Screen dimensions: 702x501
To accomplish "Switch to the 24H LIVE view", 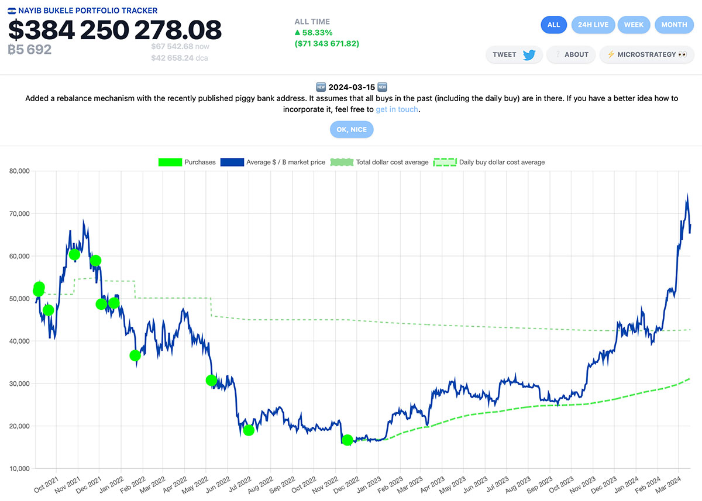I will [x=593, y=25].
